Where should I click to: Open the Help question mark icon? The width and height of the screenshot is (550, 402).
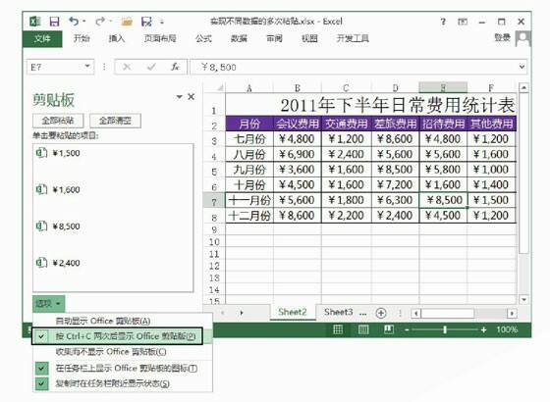[x=443, y=22]
